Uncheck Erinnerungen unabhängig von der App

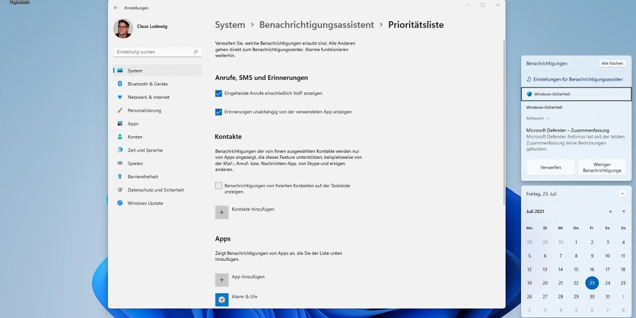(219, 112)
